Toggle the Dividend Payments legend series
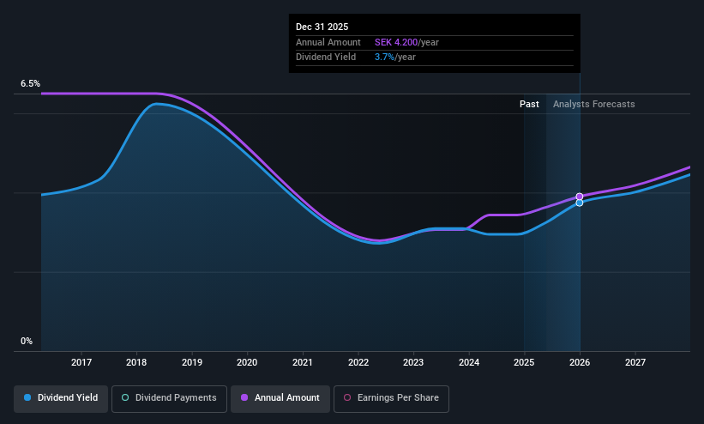The height and width of the screenshot is (424, 704). [169, 398]
